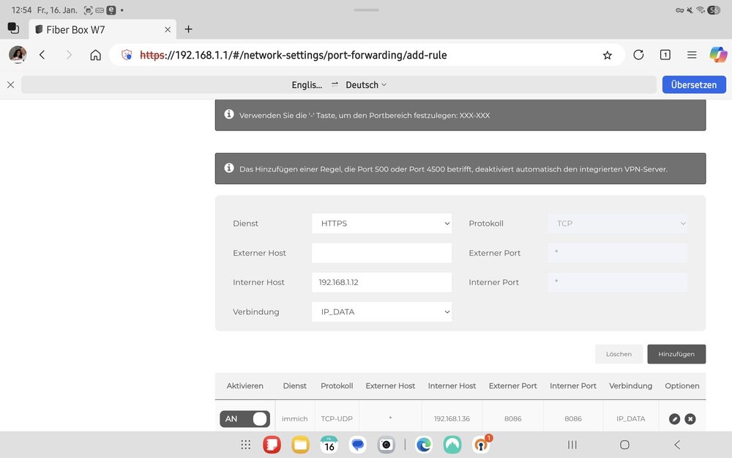Reload the router page
The width and height of the screenshot is (732, 458).
click(x=638, y=55)
